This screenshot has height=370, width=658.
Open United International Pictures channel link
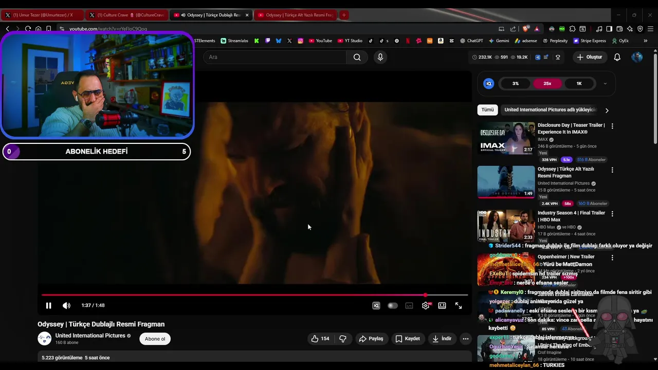tap(90, 336)
